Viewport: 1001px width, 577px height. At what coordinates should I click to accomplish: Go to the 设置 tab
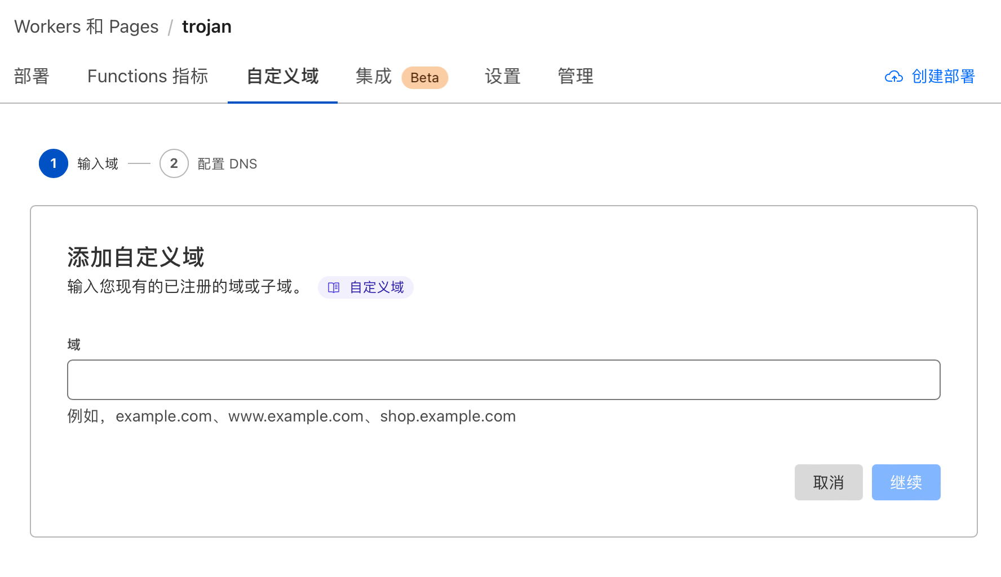click(502, 76)
